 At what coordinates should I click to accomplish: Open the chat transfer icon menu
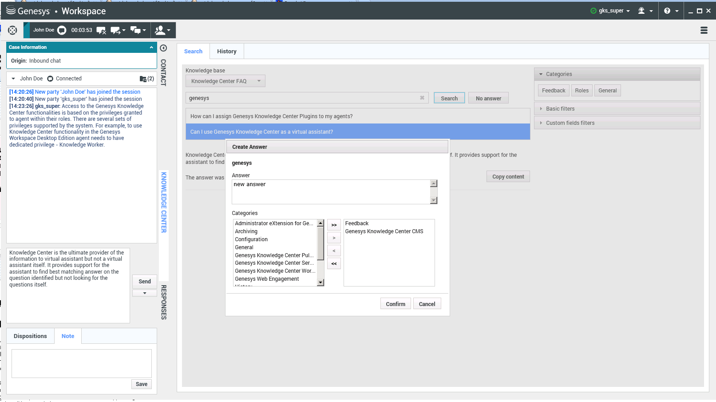tap(118, 30)
